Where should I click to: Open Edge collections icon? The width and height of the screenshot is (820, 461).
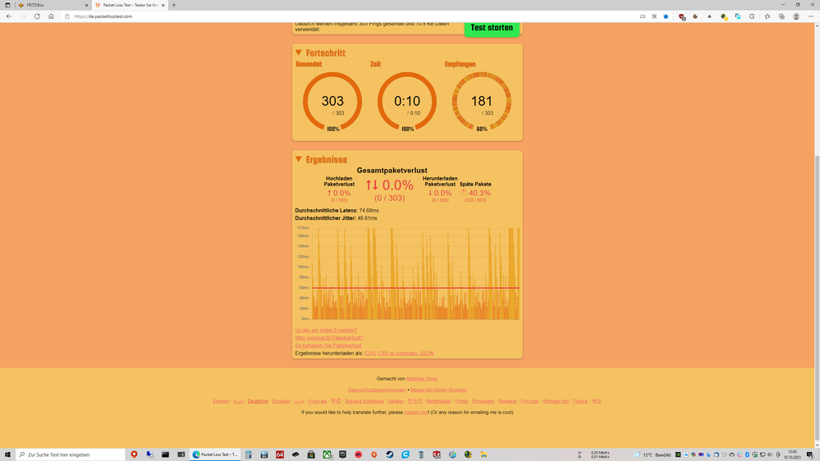click(781, 16)
